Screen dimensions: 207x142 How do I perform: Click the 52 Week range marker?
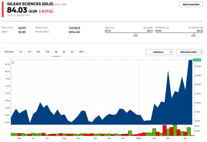click(x=193, y=35)
